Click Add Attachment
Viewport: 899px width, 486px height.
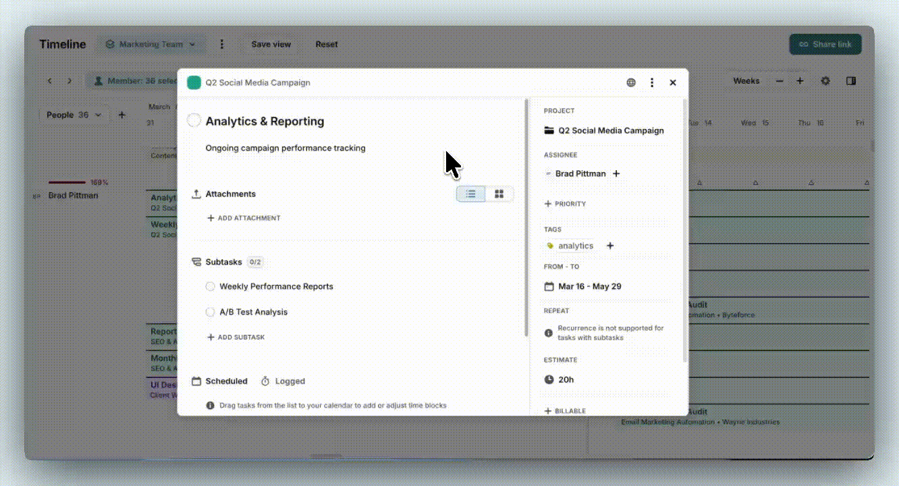(244, 219)
